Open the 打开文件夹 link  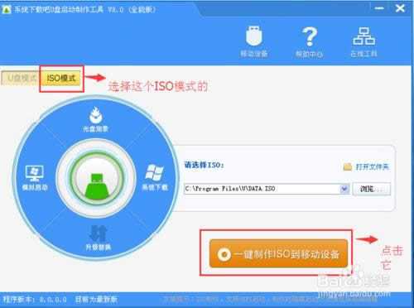(372, 167)
